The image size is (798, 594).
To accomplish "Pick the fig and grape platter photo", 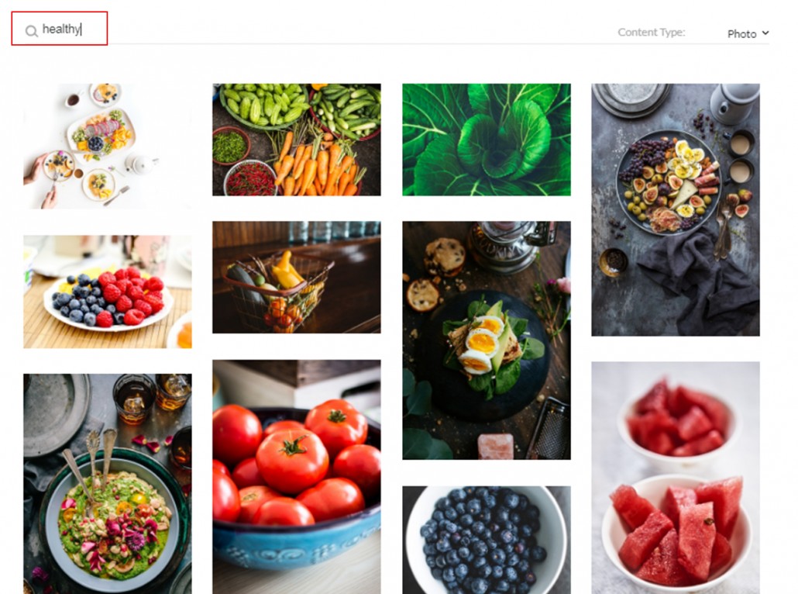I will [x=676, y=209].
